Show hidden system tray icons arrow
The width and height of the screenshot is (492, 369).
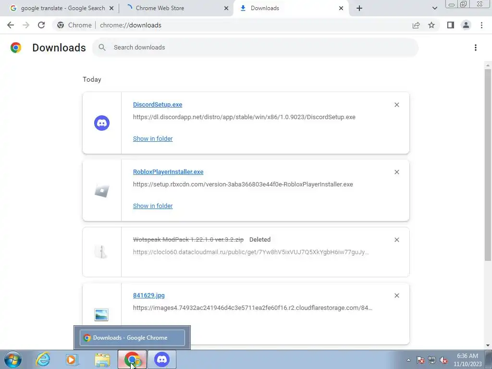coord(408,360)
